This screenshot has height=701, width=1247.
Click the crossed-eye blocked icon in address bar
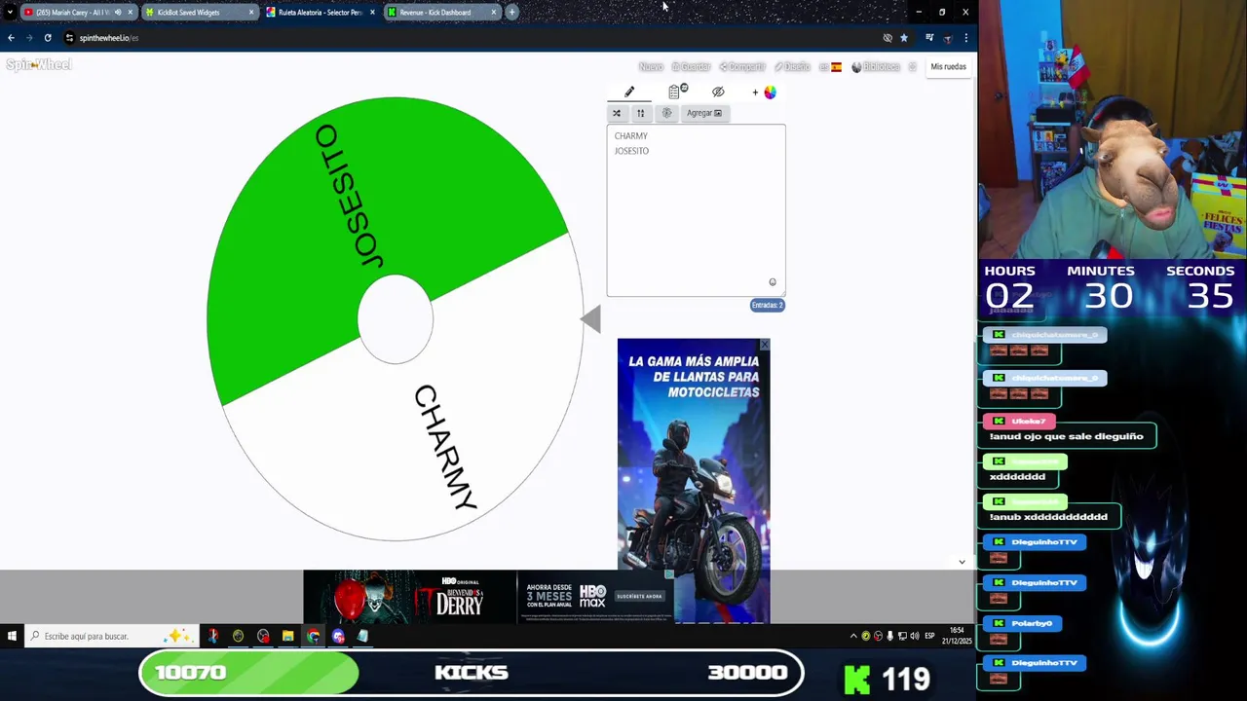888,38
